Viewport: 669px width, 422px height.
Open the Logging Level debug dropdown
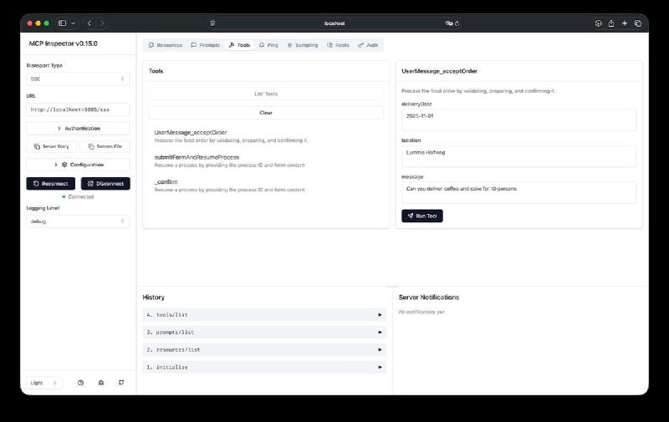(x=78, y=221)
